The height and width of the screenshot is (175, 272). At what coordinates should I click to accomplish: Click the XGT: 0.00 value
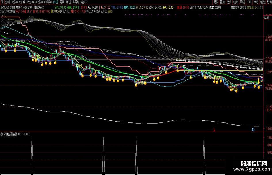(23, 134)
